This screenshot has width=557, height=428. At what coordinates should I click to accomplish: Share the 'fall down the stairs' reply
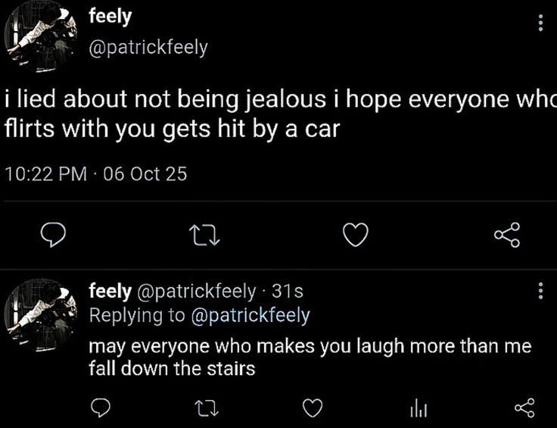tap(524, 409)
